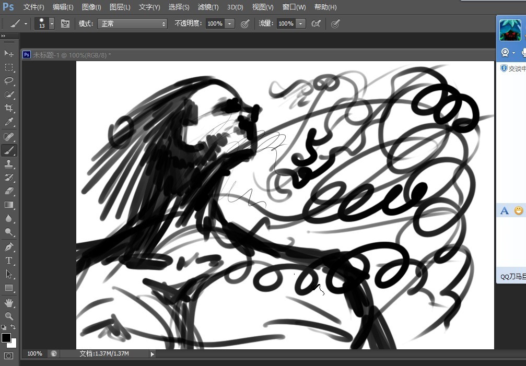The height and width of the screenshot is (366, 526).
Task: Toggle Quick Mask mode
Action: (x=9, y=356)
